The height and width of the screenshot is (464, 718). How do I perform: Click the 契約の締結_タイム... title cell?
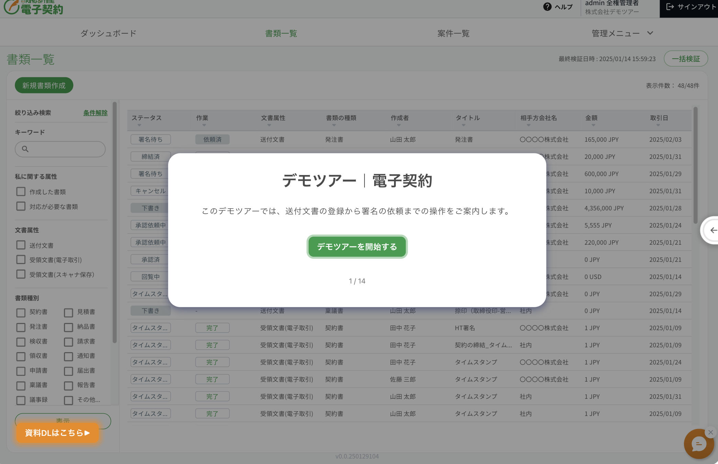point(483,345)
